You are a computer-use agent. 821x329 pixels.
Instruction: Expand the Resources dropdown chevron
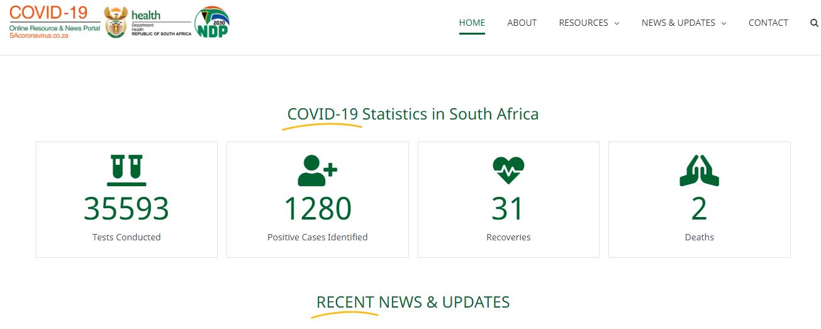[617, 23]
